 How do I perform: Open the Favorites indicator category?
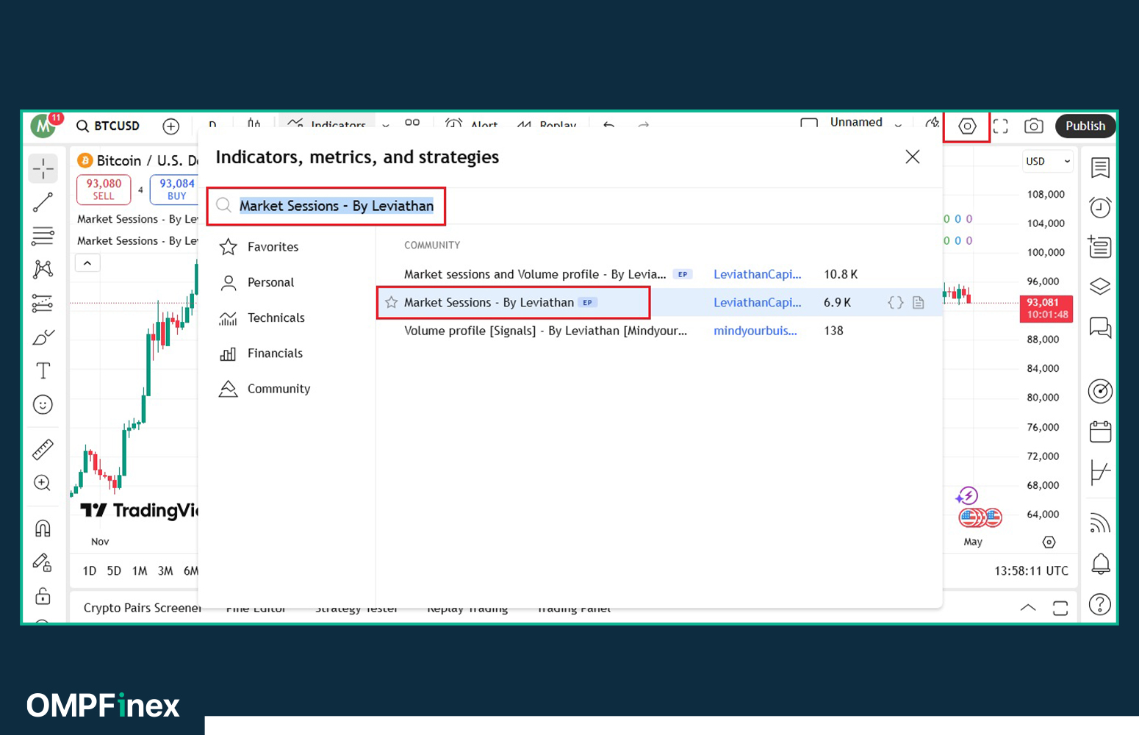(x=287, y=247)
